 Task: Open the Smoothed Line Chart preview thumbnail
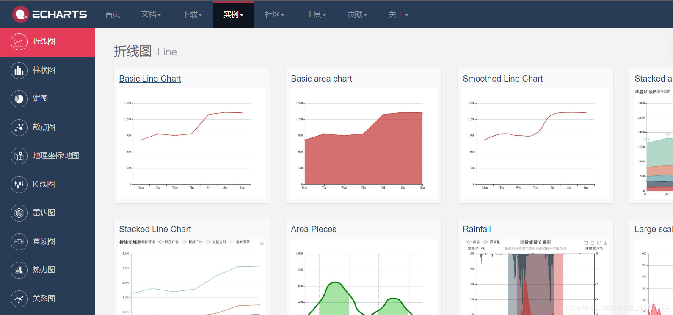point(535,144)
